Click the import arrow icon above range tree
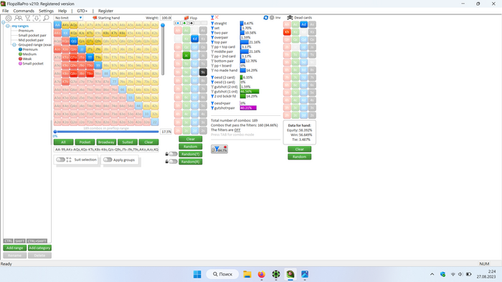 pos(37,18)
